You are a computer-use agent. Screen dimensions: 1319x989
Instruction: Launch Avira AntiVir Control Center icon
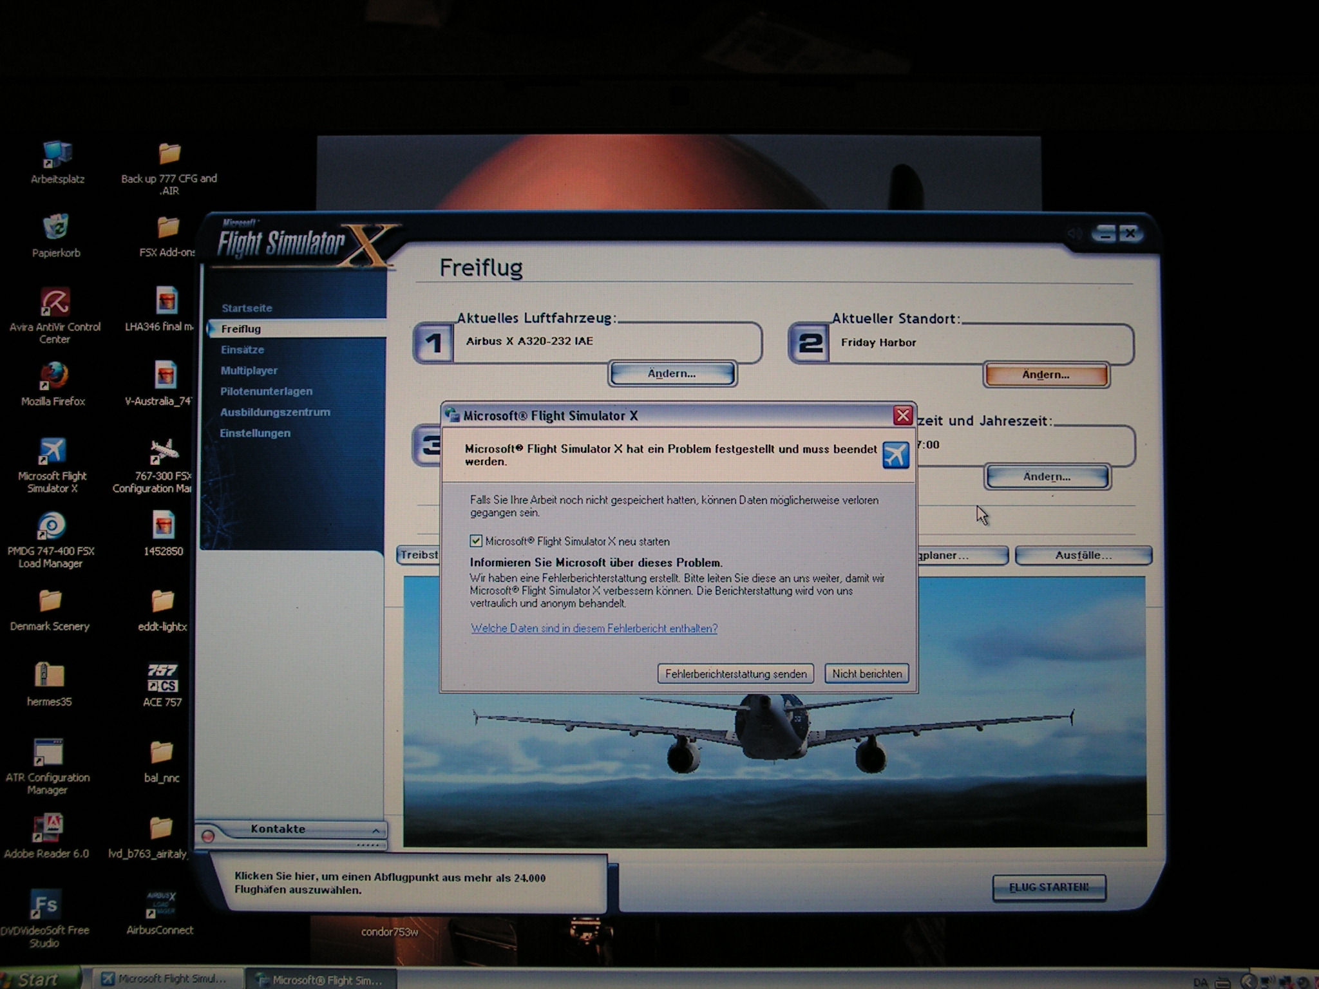(55, 302)
